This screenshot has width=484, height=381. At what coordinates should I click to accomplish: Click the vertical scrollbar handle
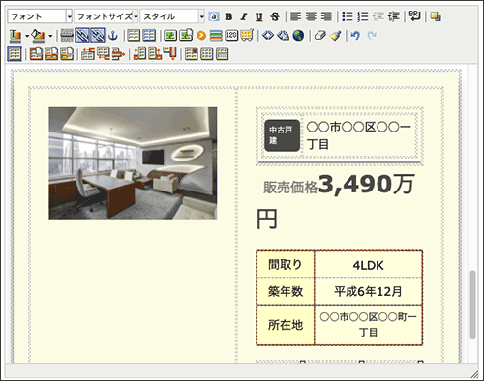(x=472, y=305)
